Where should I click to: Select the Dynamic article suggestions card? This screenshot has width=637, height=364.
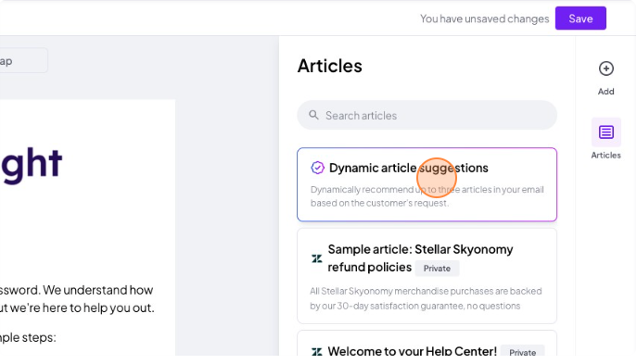(x=427, y=184)
